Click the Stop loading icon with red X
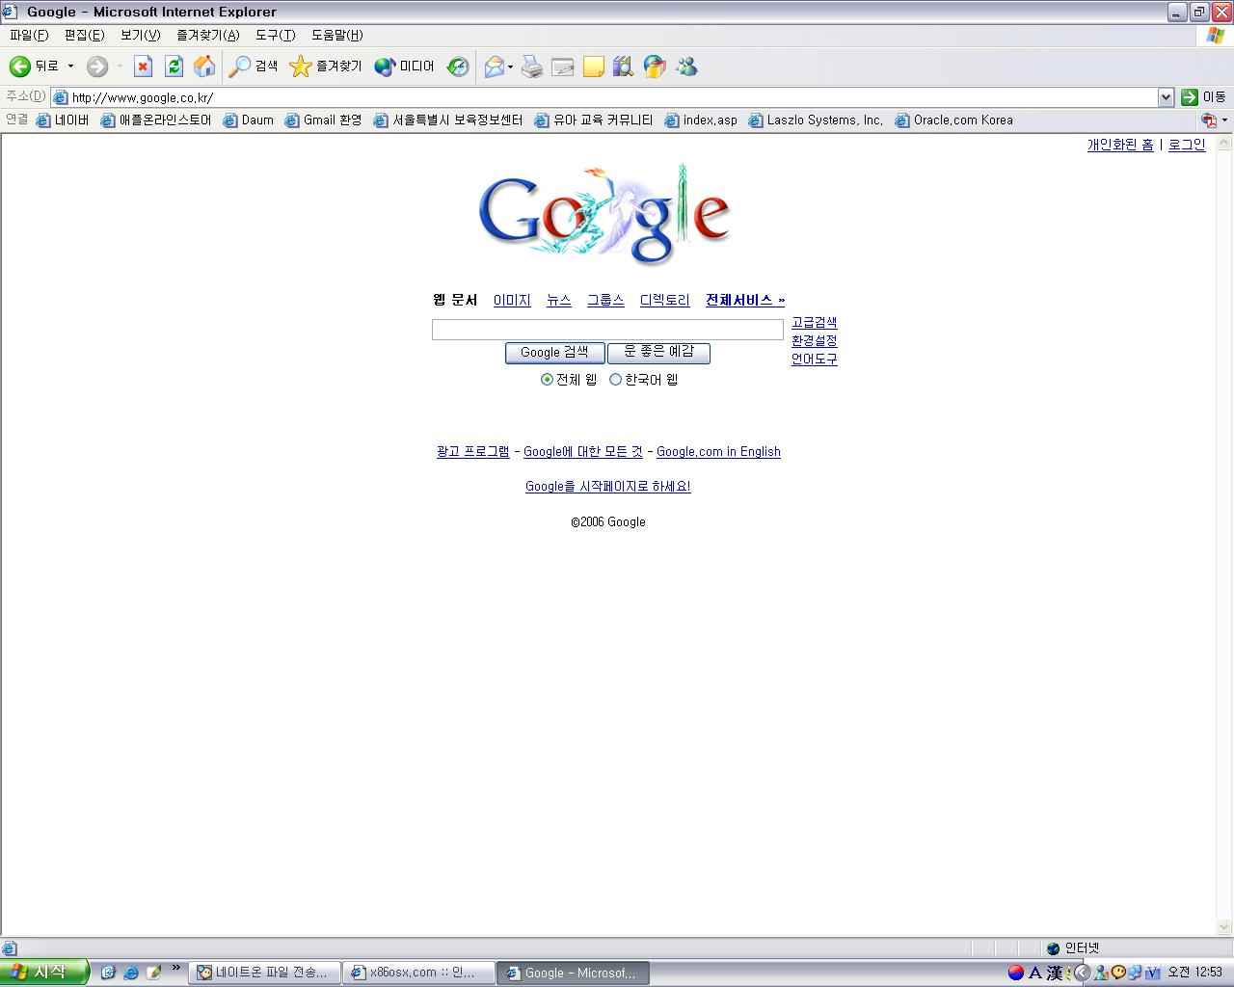The height and width of the screenshot is (987, 1234). pyautogui.click(x=143, y=67)
